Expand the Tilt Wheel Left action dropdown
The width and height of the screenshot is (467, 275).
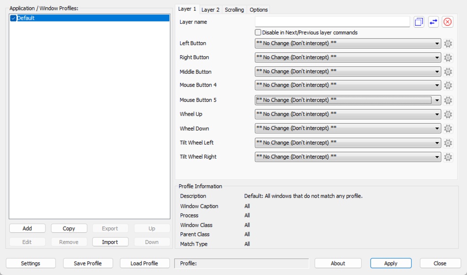pos(348,143)
